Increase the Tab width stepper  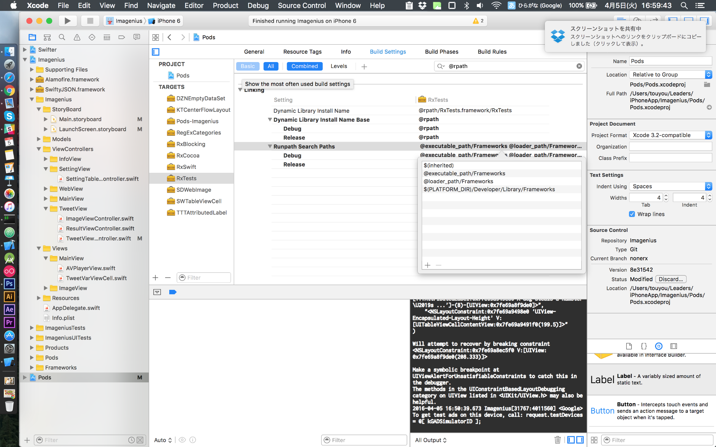click(666, 195)
